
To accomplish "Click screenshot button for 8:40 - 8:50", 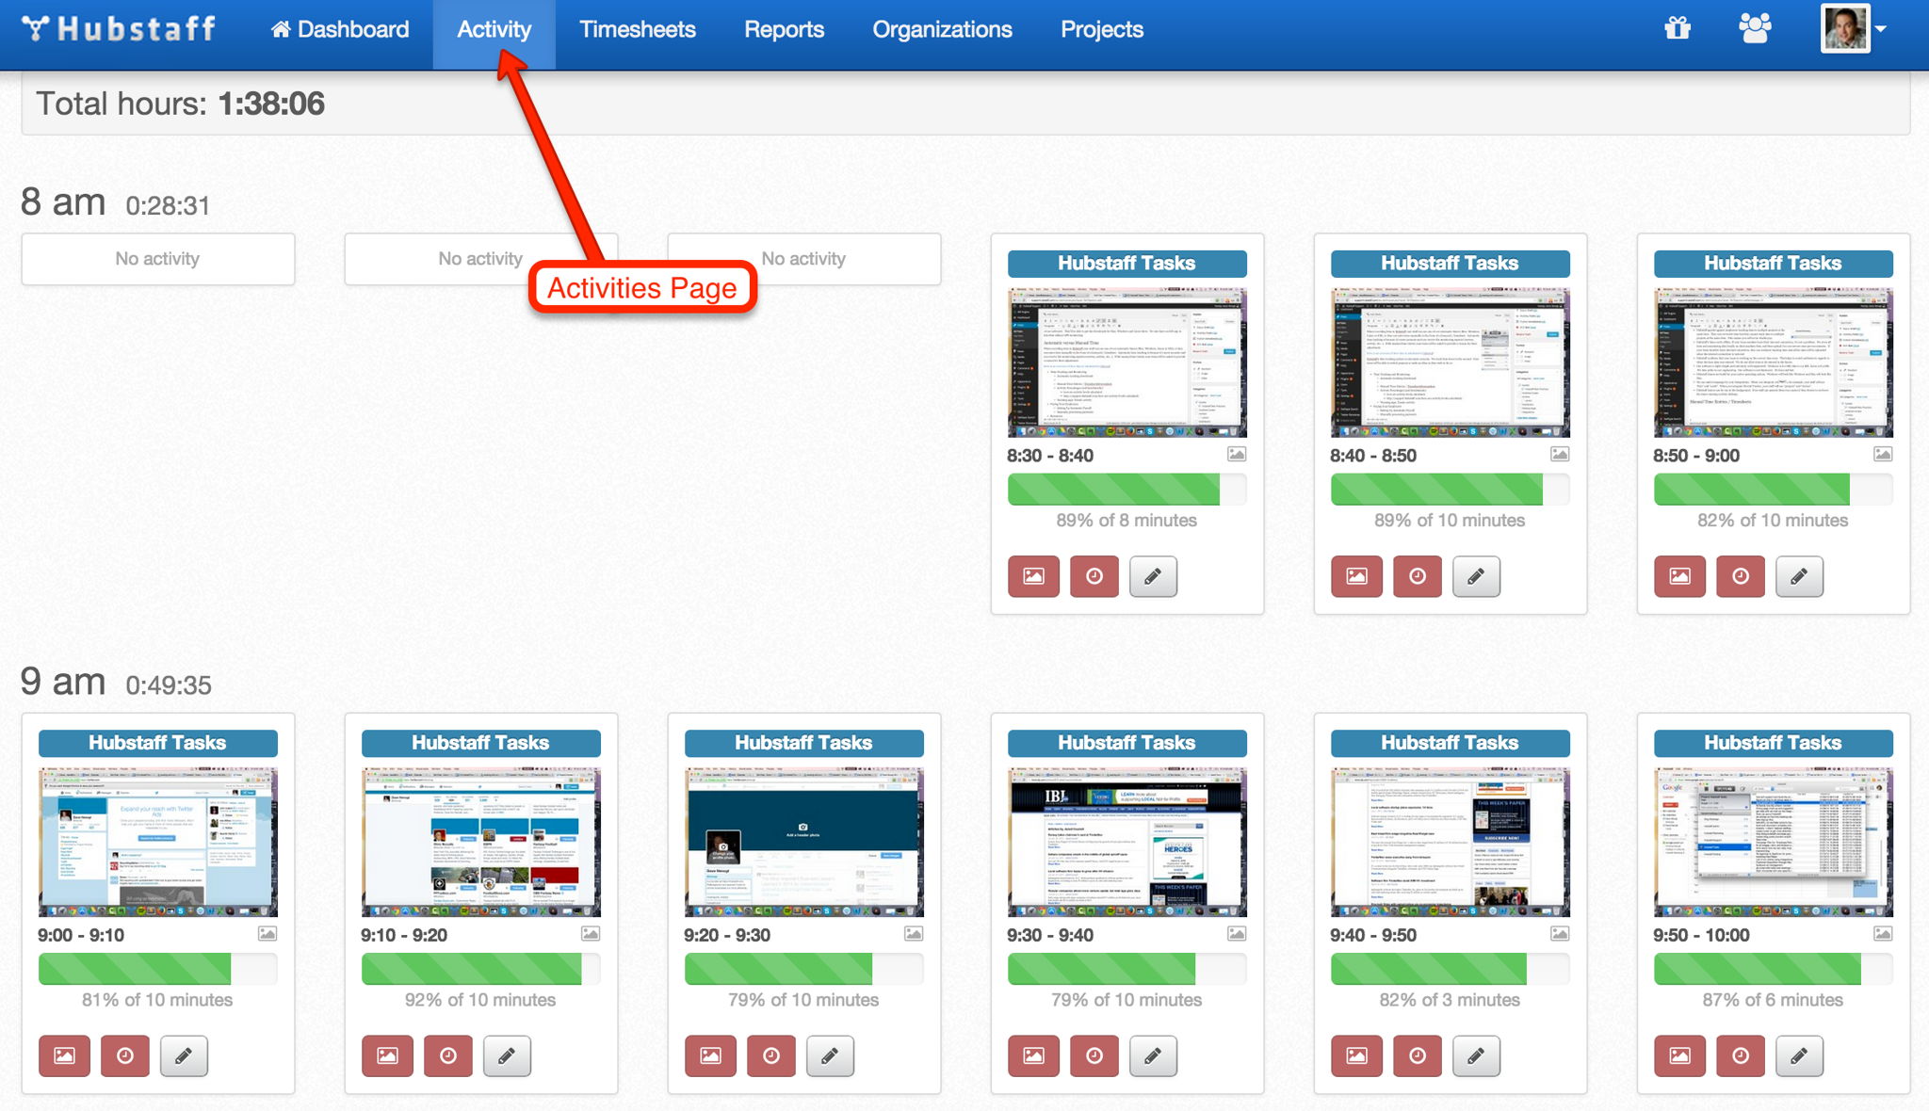I will click(1356, 576).
